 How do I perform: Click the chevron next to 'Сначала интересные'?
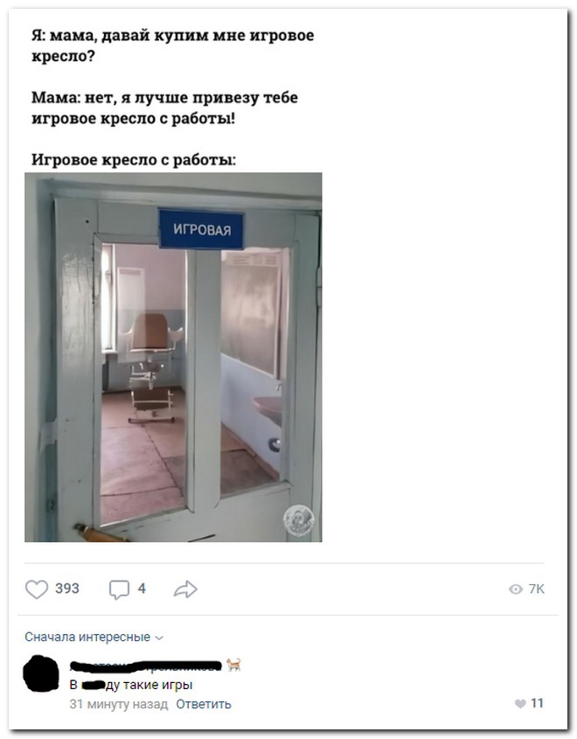click(159, 638)
